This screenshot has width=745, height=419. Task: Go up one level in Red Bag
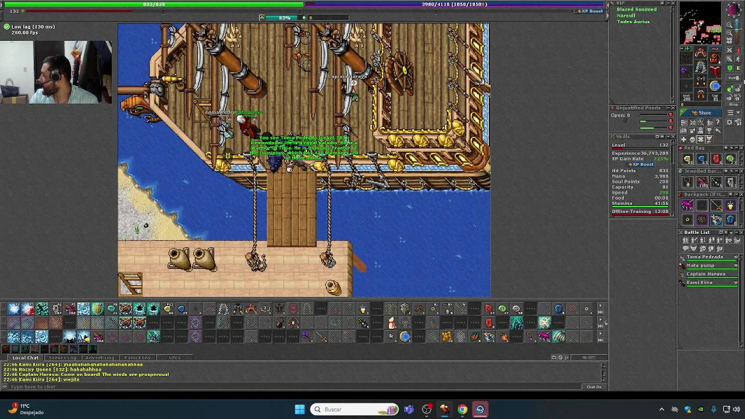[x=732, y=148]
